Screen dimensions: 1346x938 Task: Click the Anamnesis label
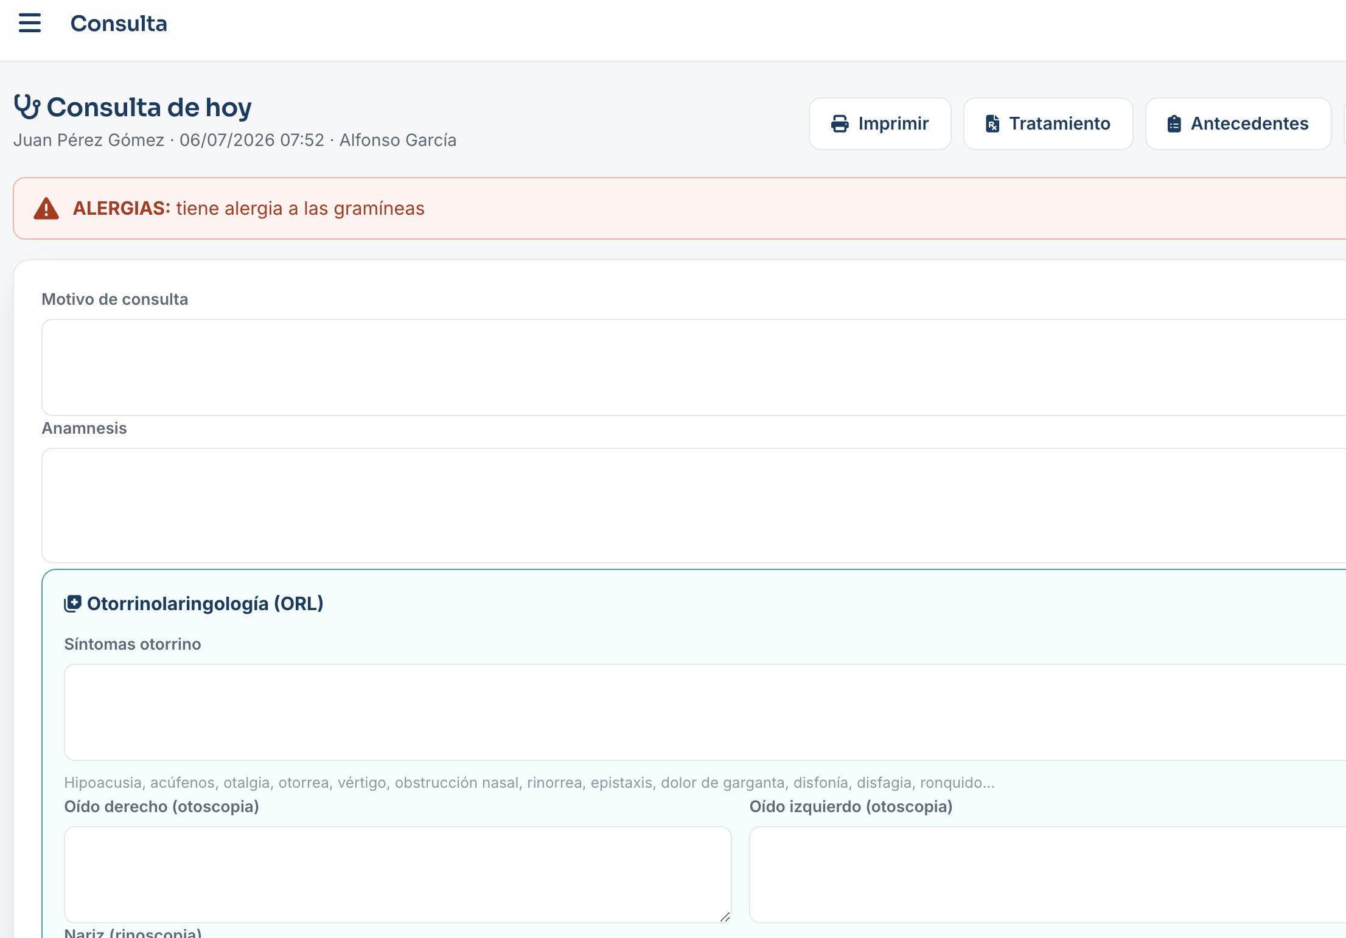point(85,428)
